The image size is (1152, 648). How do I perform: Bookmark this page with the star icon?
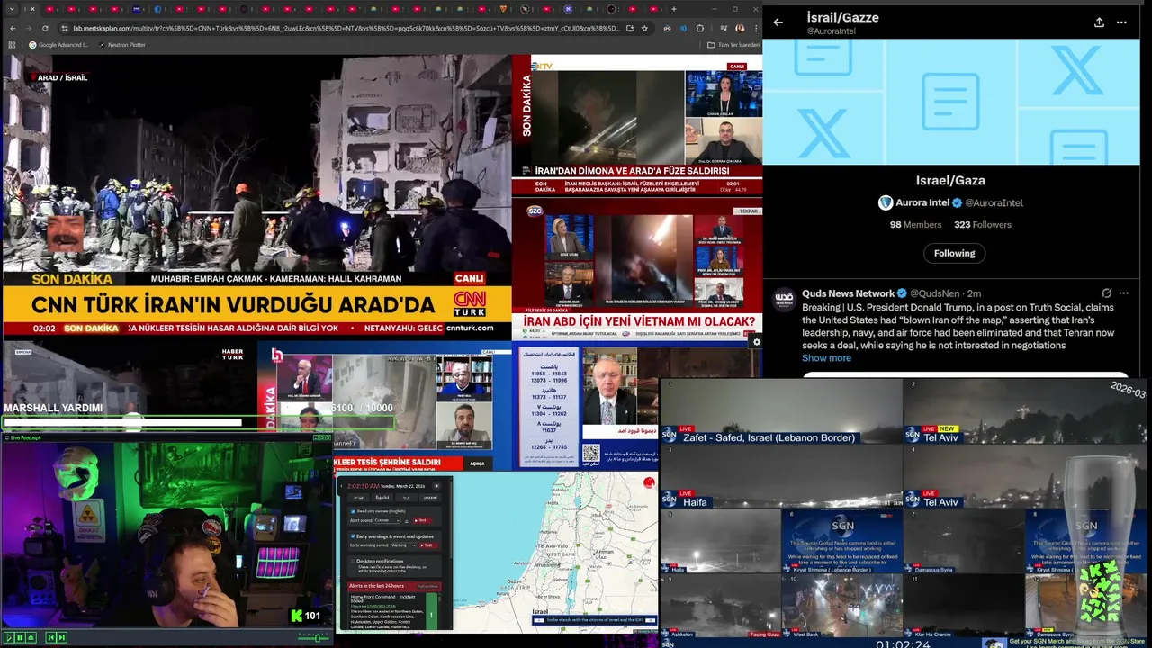pyautogui.click(x=644, y=28)
